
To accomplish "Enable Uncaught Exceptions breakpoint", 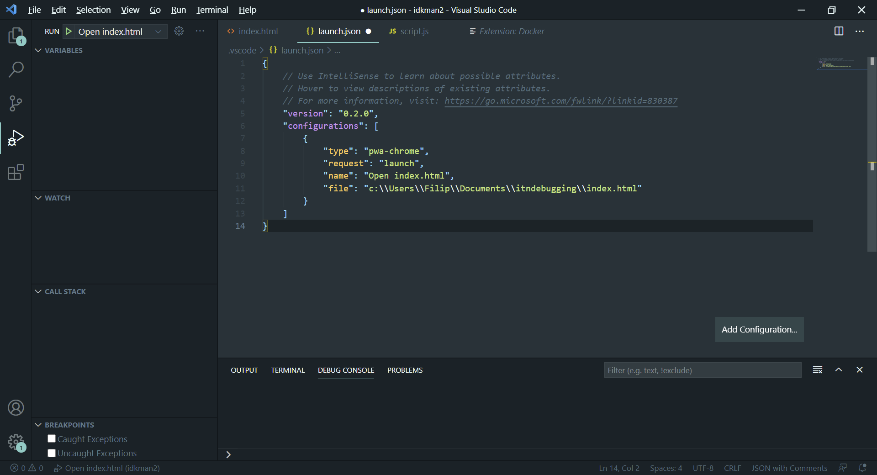I will [51, 453].
